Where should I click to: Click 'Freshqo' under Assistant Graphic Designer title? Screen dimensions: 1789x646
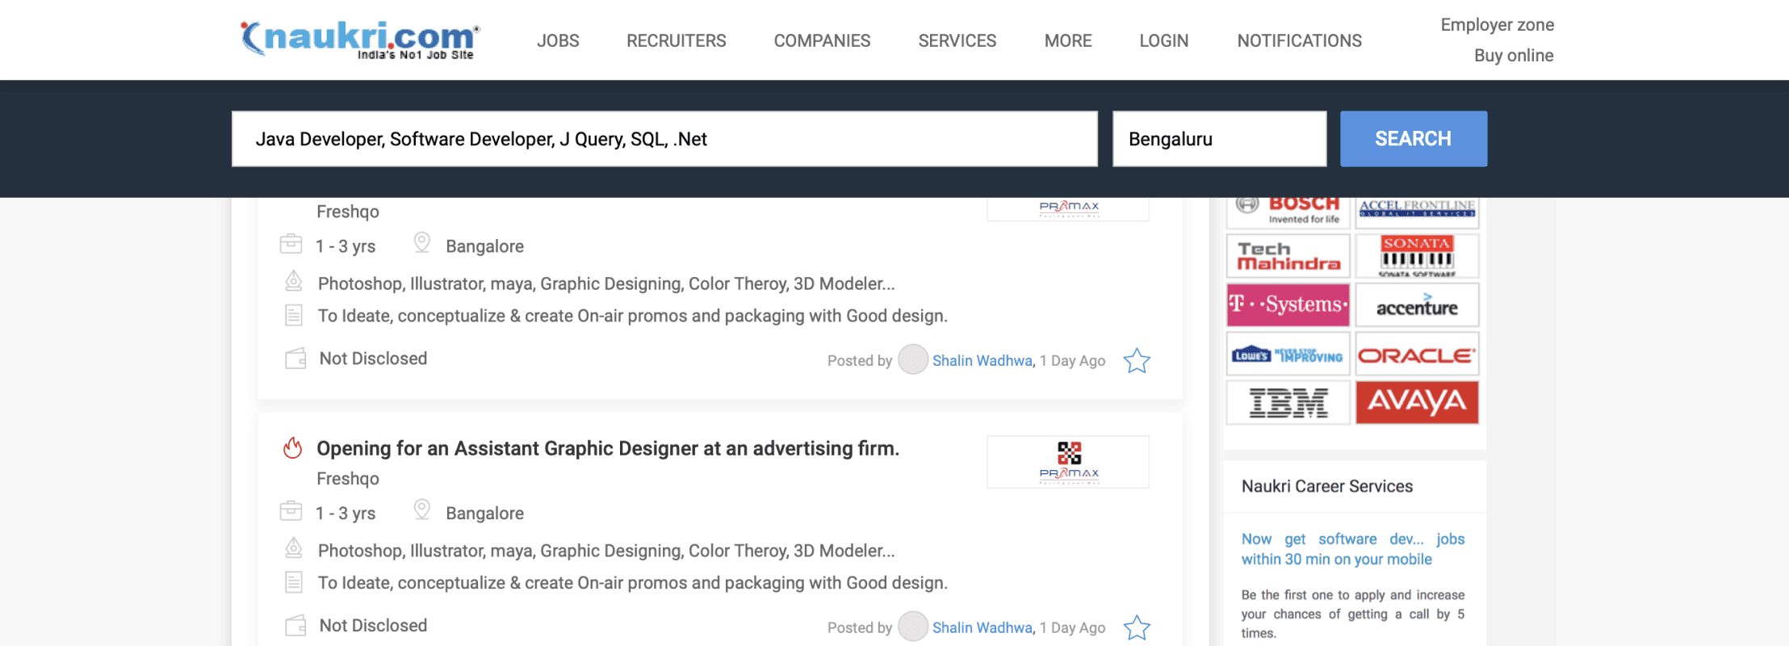click(348, 479)
